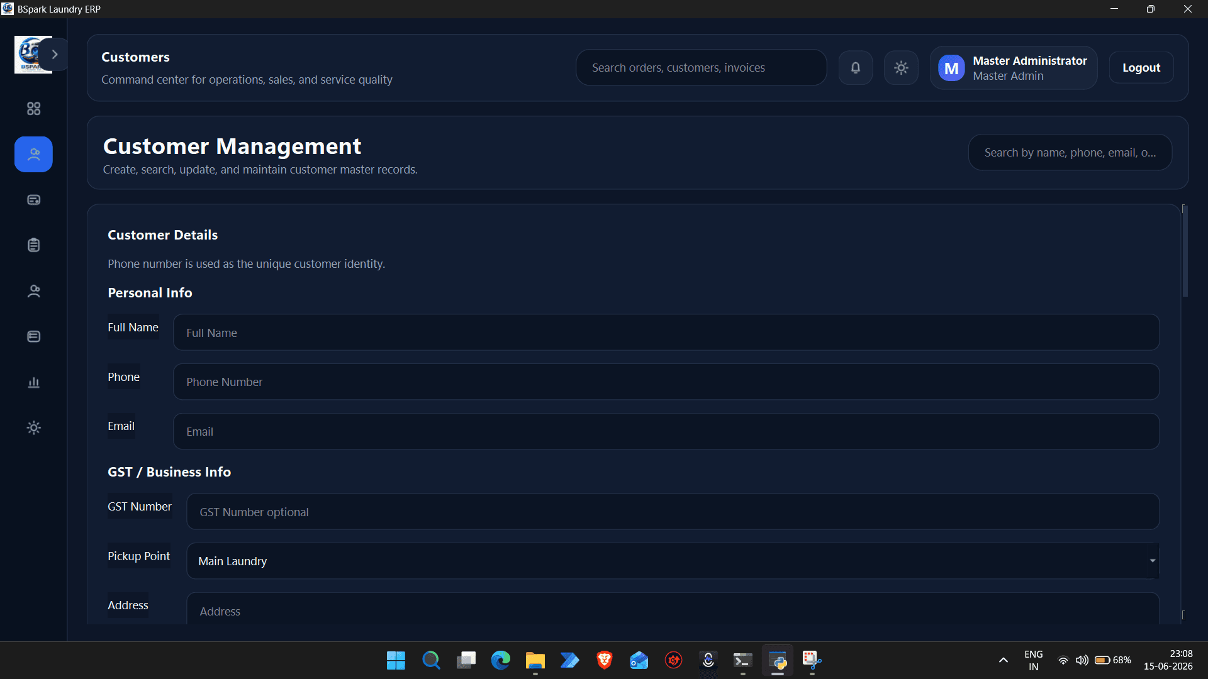Click the Personal Info section heading
Image resolution: width=1208 pixels, height=679 pixels.
pyautogui.click(x=150, y=292)
